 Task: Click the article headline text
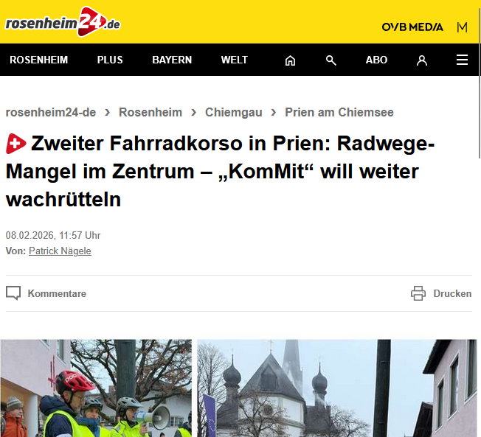(x=221, y=171)
